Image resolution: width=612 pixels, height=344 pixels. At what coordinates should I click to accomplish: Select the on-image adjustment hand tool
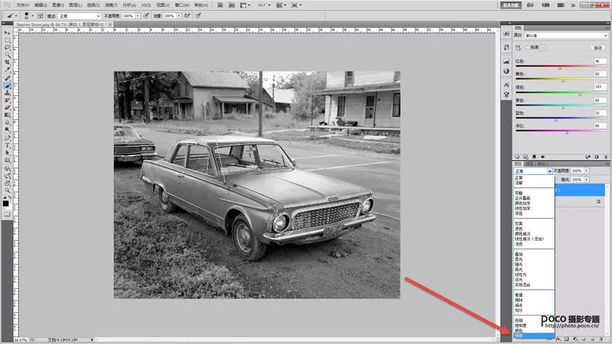tap(518, 48)
